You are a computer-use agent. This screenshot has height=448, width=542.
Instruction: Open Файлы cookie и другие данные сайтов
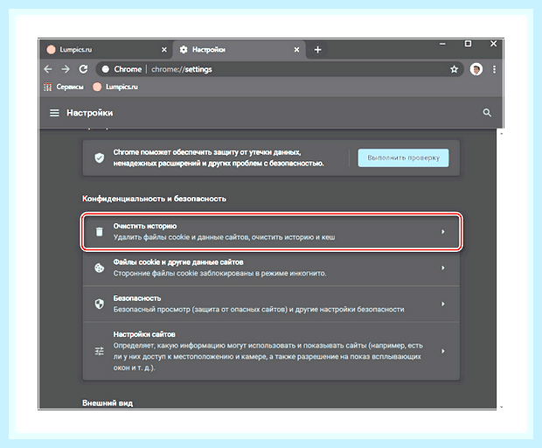coord(271,268)
